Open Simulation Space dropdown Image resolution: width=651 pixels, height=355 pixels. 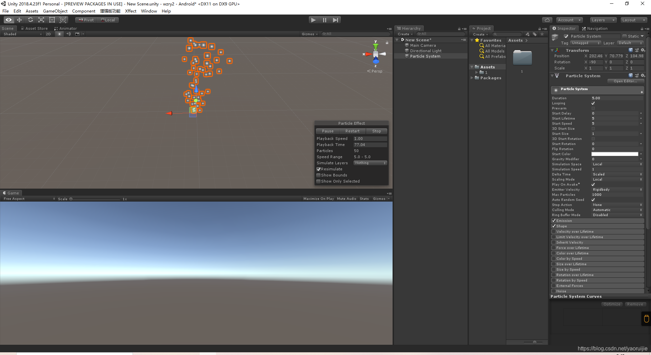[617, 164]
